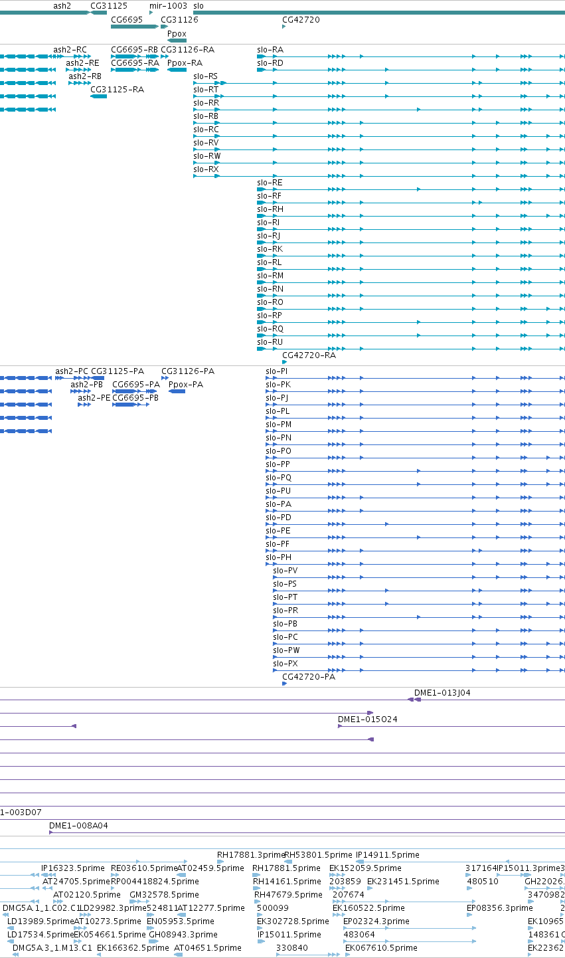The height and width of the screenshot is (958, 565).
Task: Click transcript CG31126-RA
Action: (187, 50)
